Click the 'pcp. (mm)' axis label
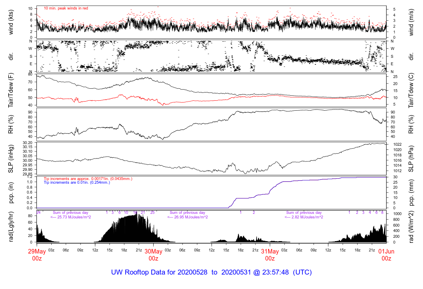Viewport: 423px width, 289px height. (411, 192)
